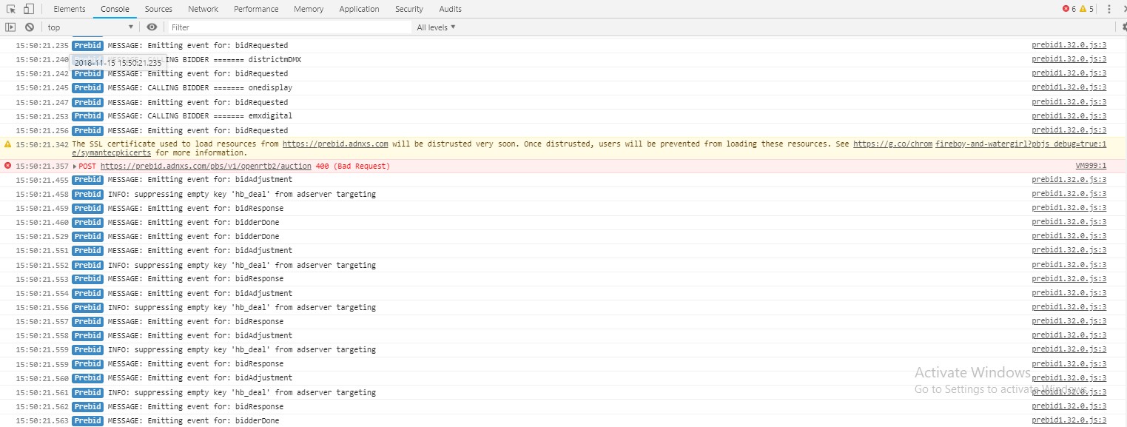The height and width of the screenshot is (427, 1127).
Task: Switch to the Security tab
Action: pyautogui.click(x=409, y=9)
